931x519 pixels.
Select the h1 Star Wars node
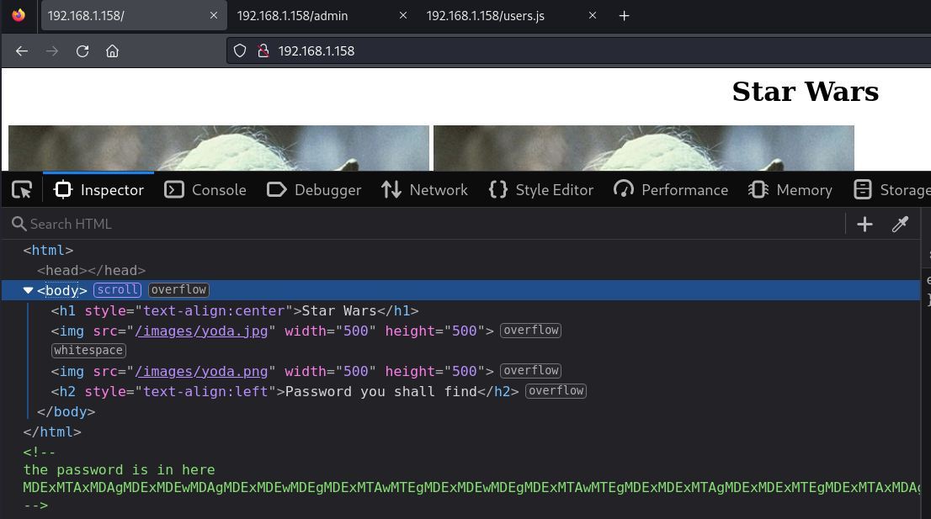click(x=235, y=310)
